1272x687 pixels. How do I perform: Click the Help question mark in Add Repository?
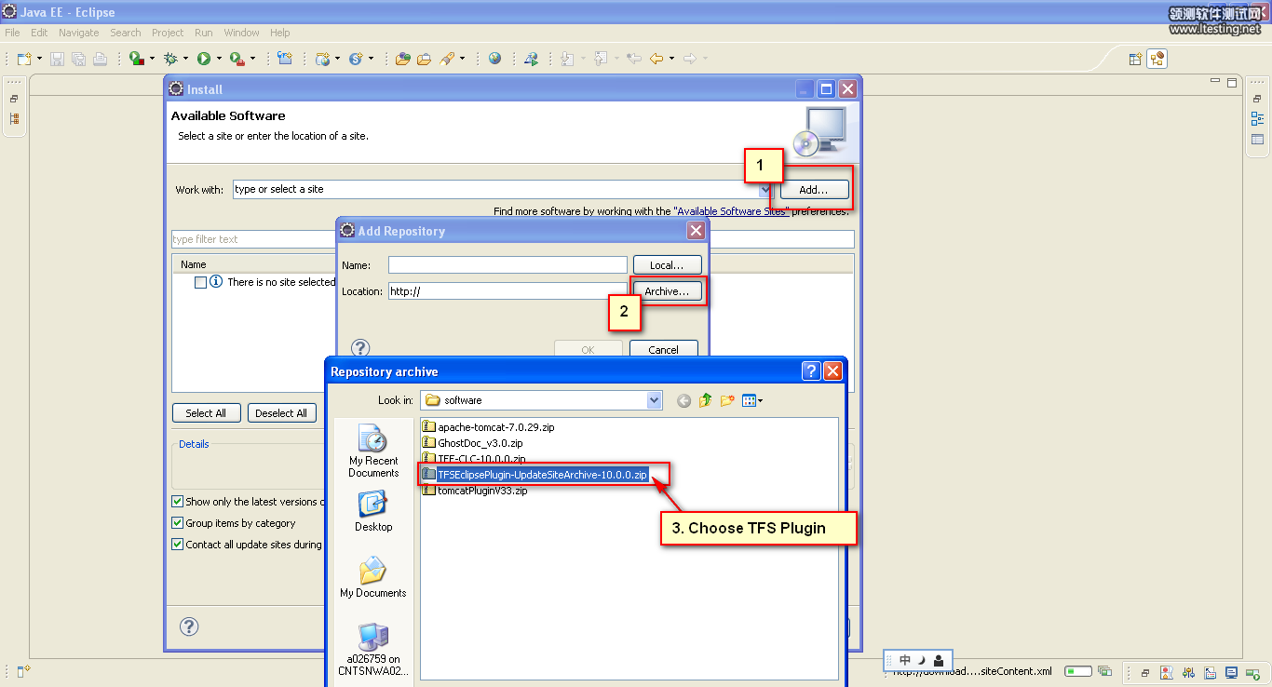coord(360,348)
